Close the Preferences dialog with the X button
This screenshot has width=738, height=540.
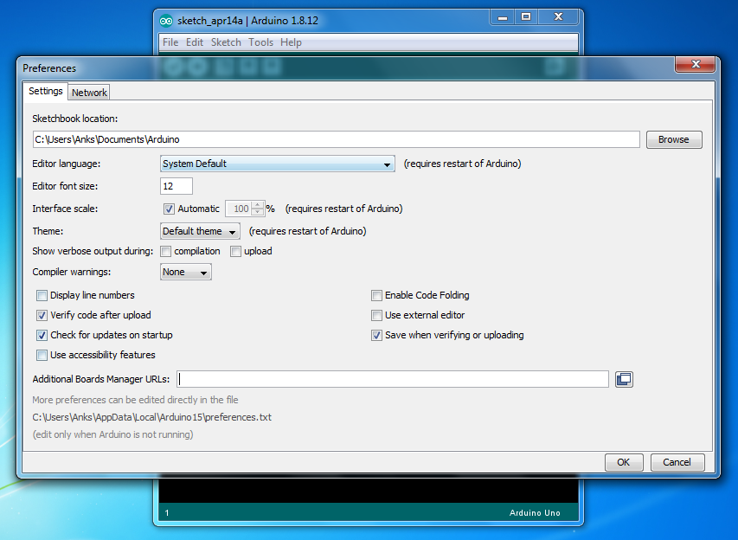[696, 64]
